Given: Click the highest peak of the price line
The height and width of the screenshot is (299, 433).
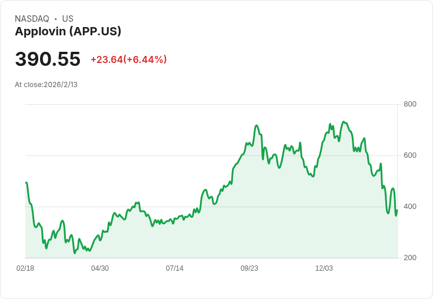Looking at the screenshot, I should point(344,122).
